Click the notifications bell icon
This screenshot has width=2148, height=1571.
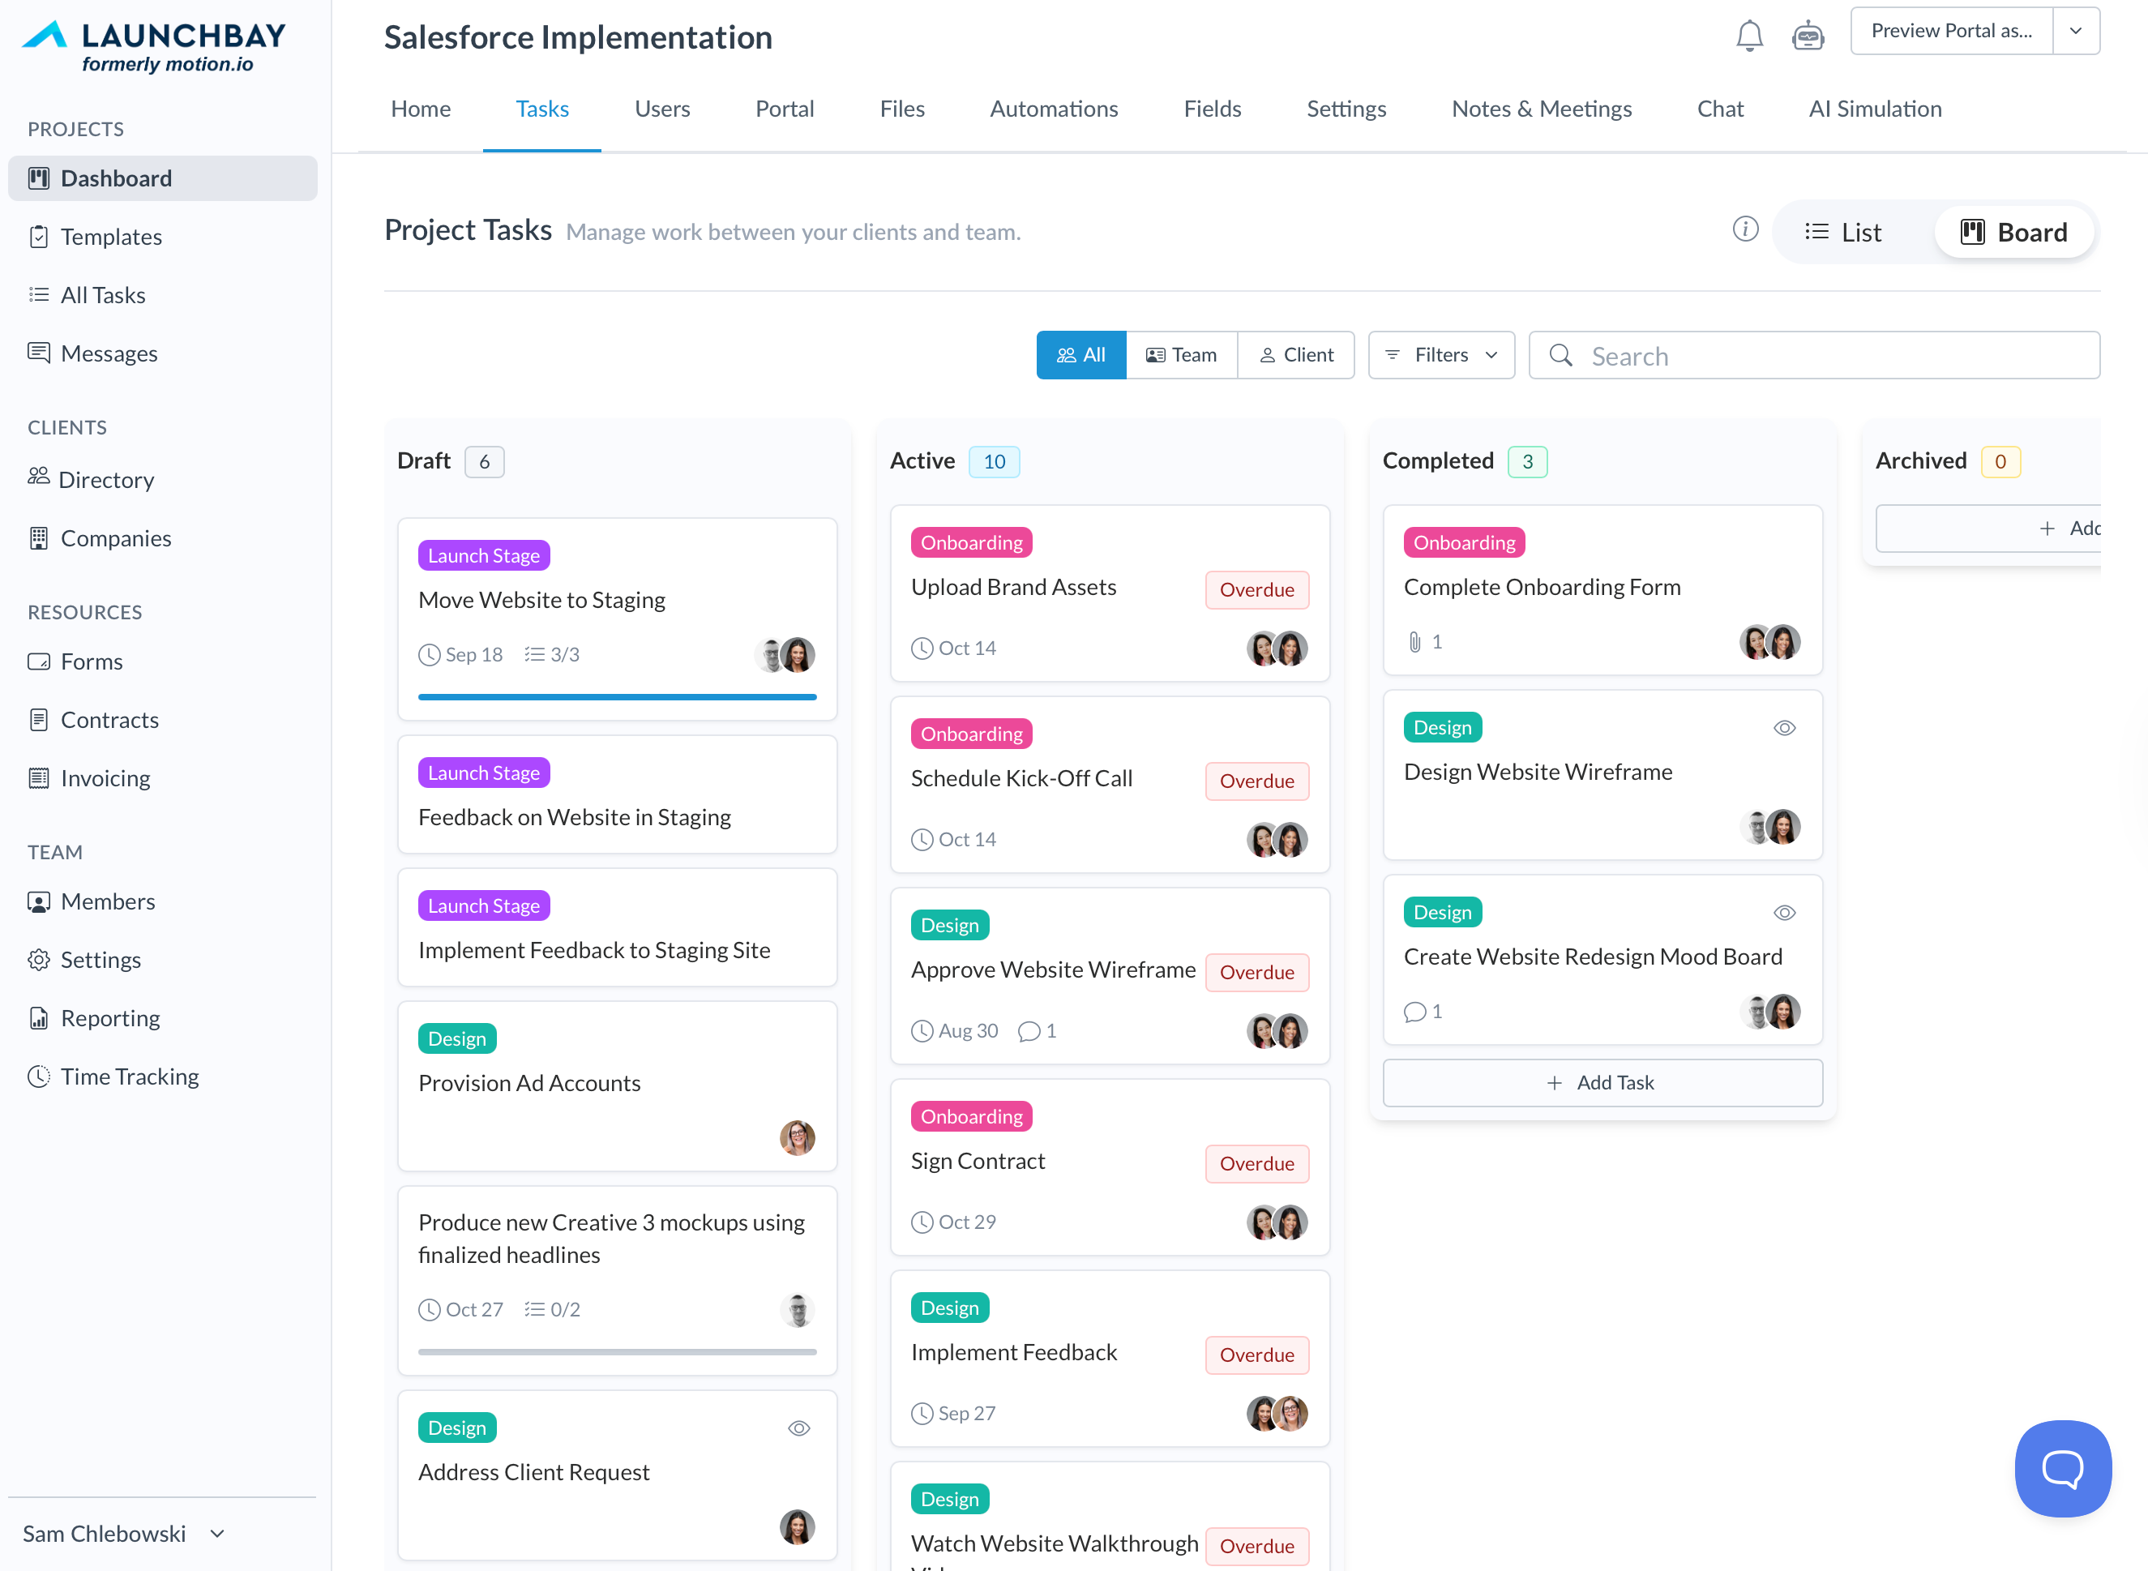coord(1748,36)
